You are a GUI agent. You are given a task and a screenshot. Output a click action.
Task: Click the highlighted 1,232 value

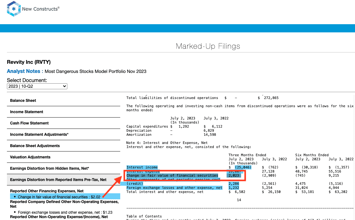tap(234, 188)
